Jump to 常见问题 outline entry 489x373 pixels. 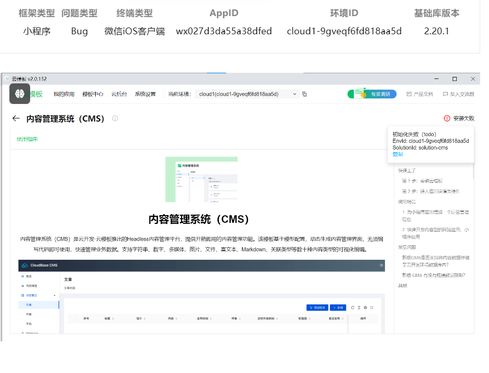407,247
